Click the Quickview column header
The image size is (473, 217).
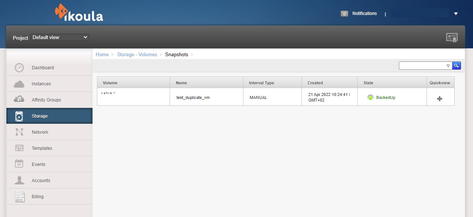[440, 82]
